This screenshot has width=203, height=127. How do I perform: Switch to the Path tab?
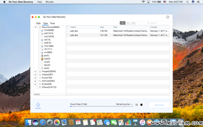point(38,23)
